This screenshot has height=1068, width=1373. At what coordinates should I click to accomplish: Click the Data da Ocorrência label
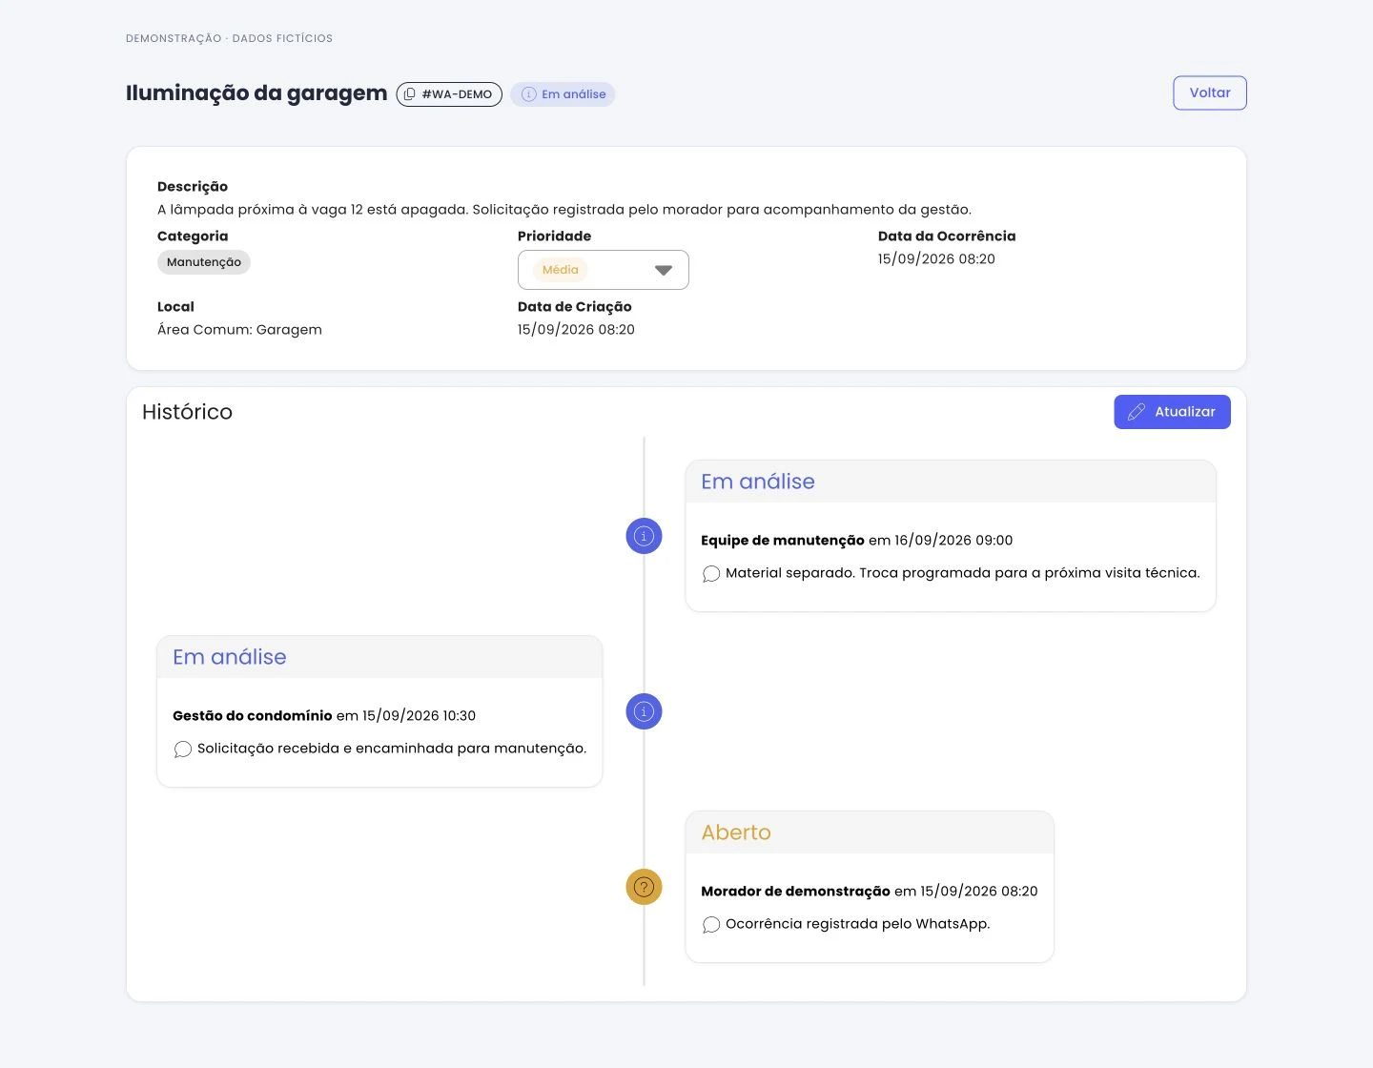(947, 236)
